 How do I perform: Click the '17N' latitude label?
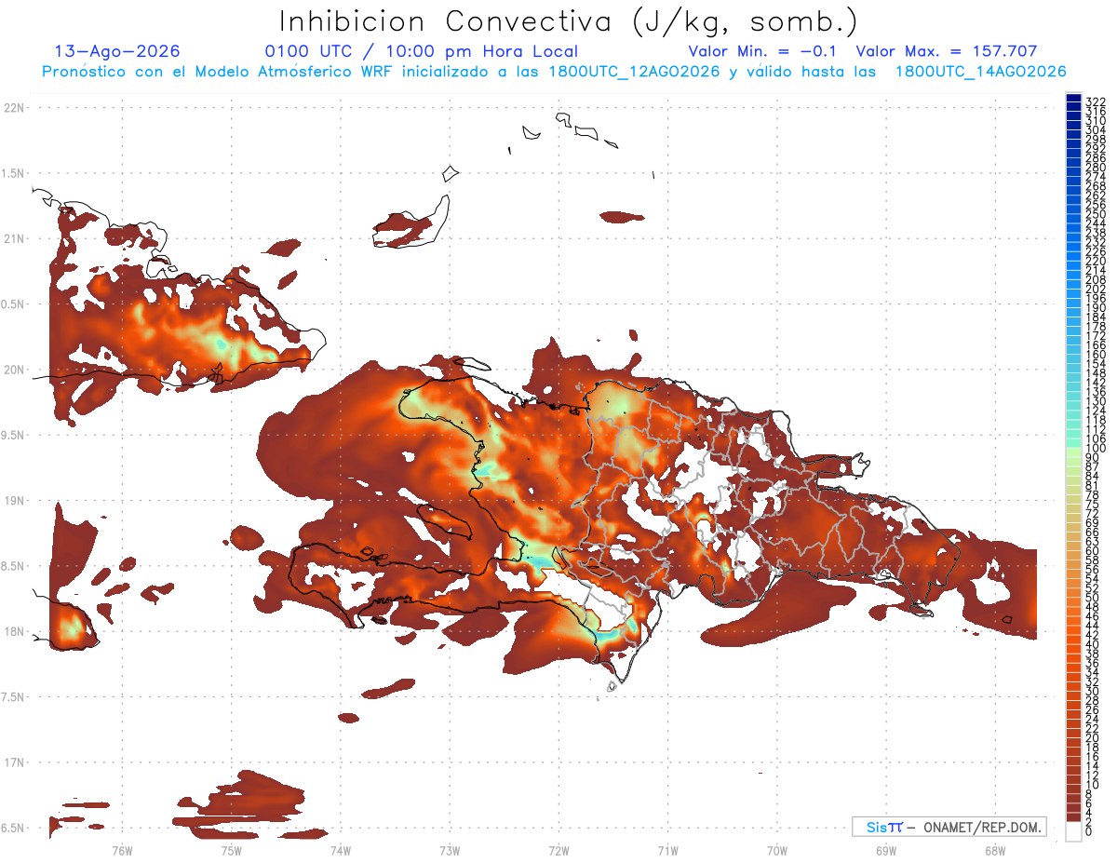(x=14, y=762)
